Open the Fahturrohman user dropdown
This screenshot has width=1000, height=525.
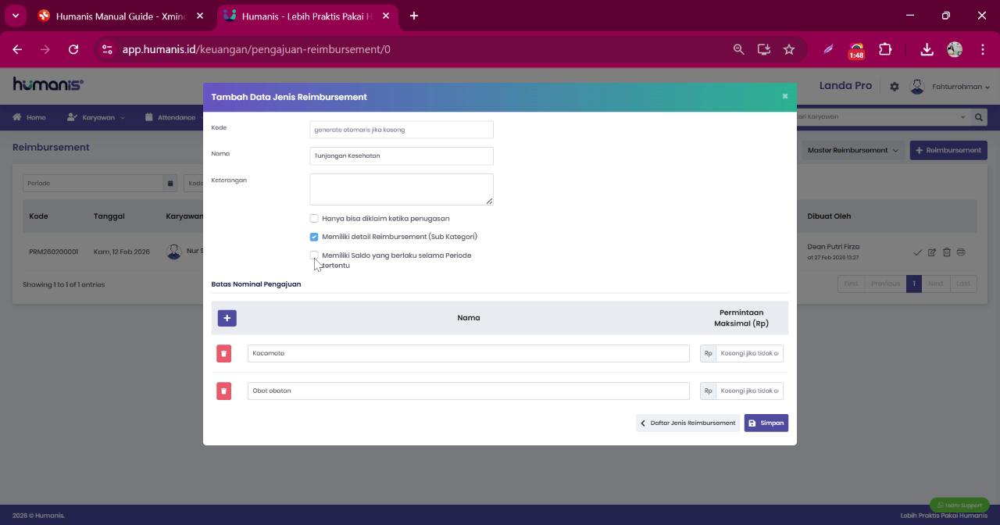(960, 87)
